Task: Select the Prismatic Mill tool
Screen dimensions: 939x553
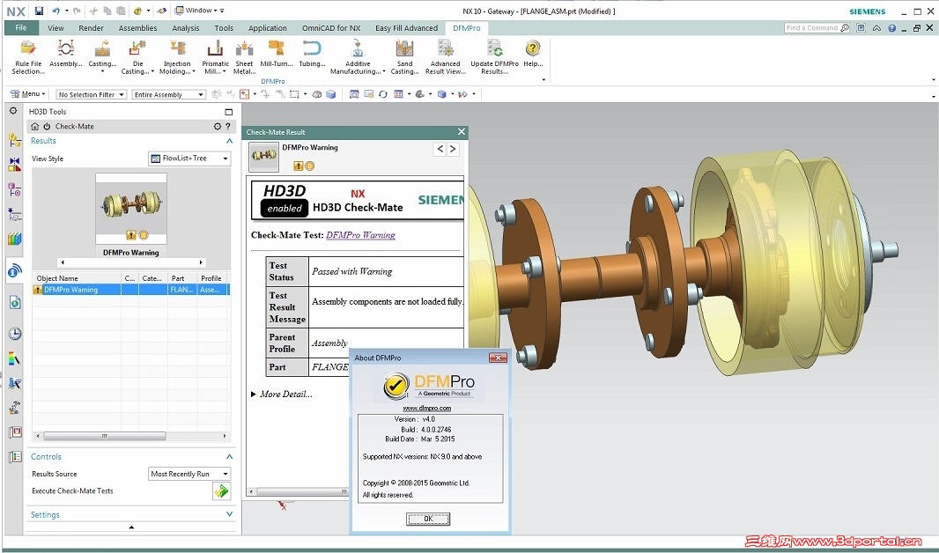Action: [x=215, y=57]
